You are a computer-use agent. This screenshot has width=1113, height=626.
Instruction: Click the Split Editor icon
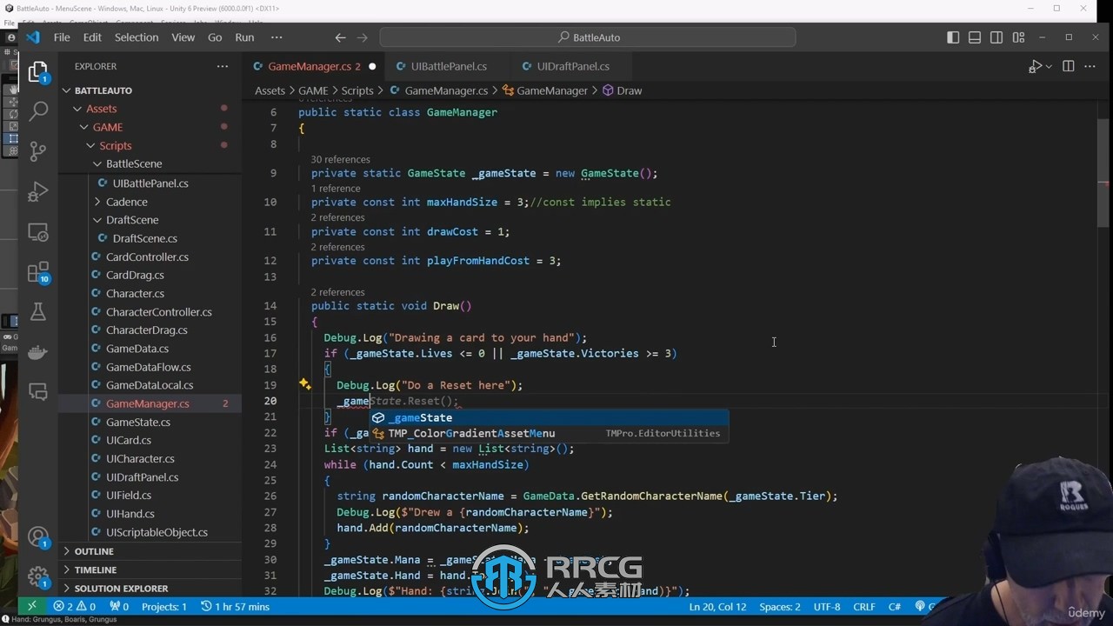[1069, 66]
